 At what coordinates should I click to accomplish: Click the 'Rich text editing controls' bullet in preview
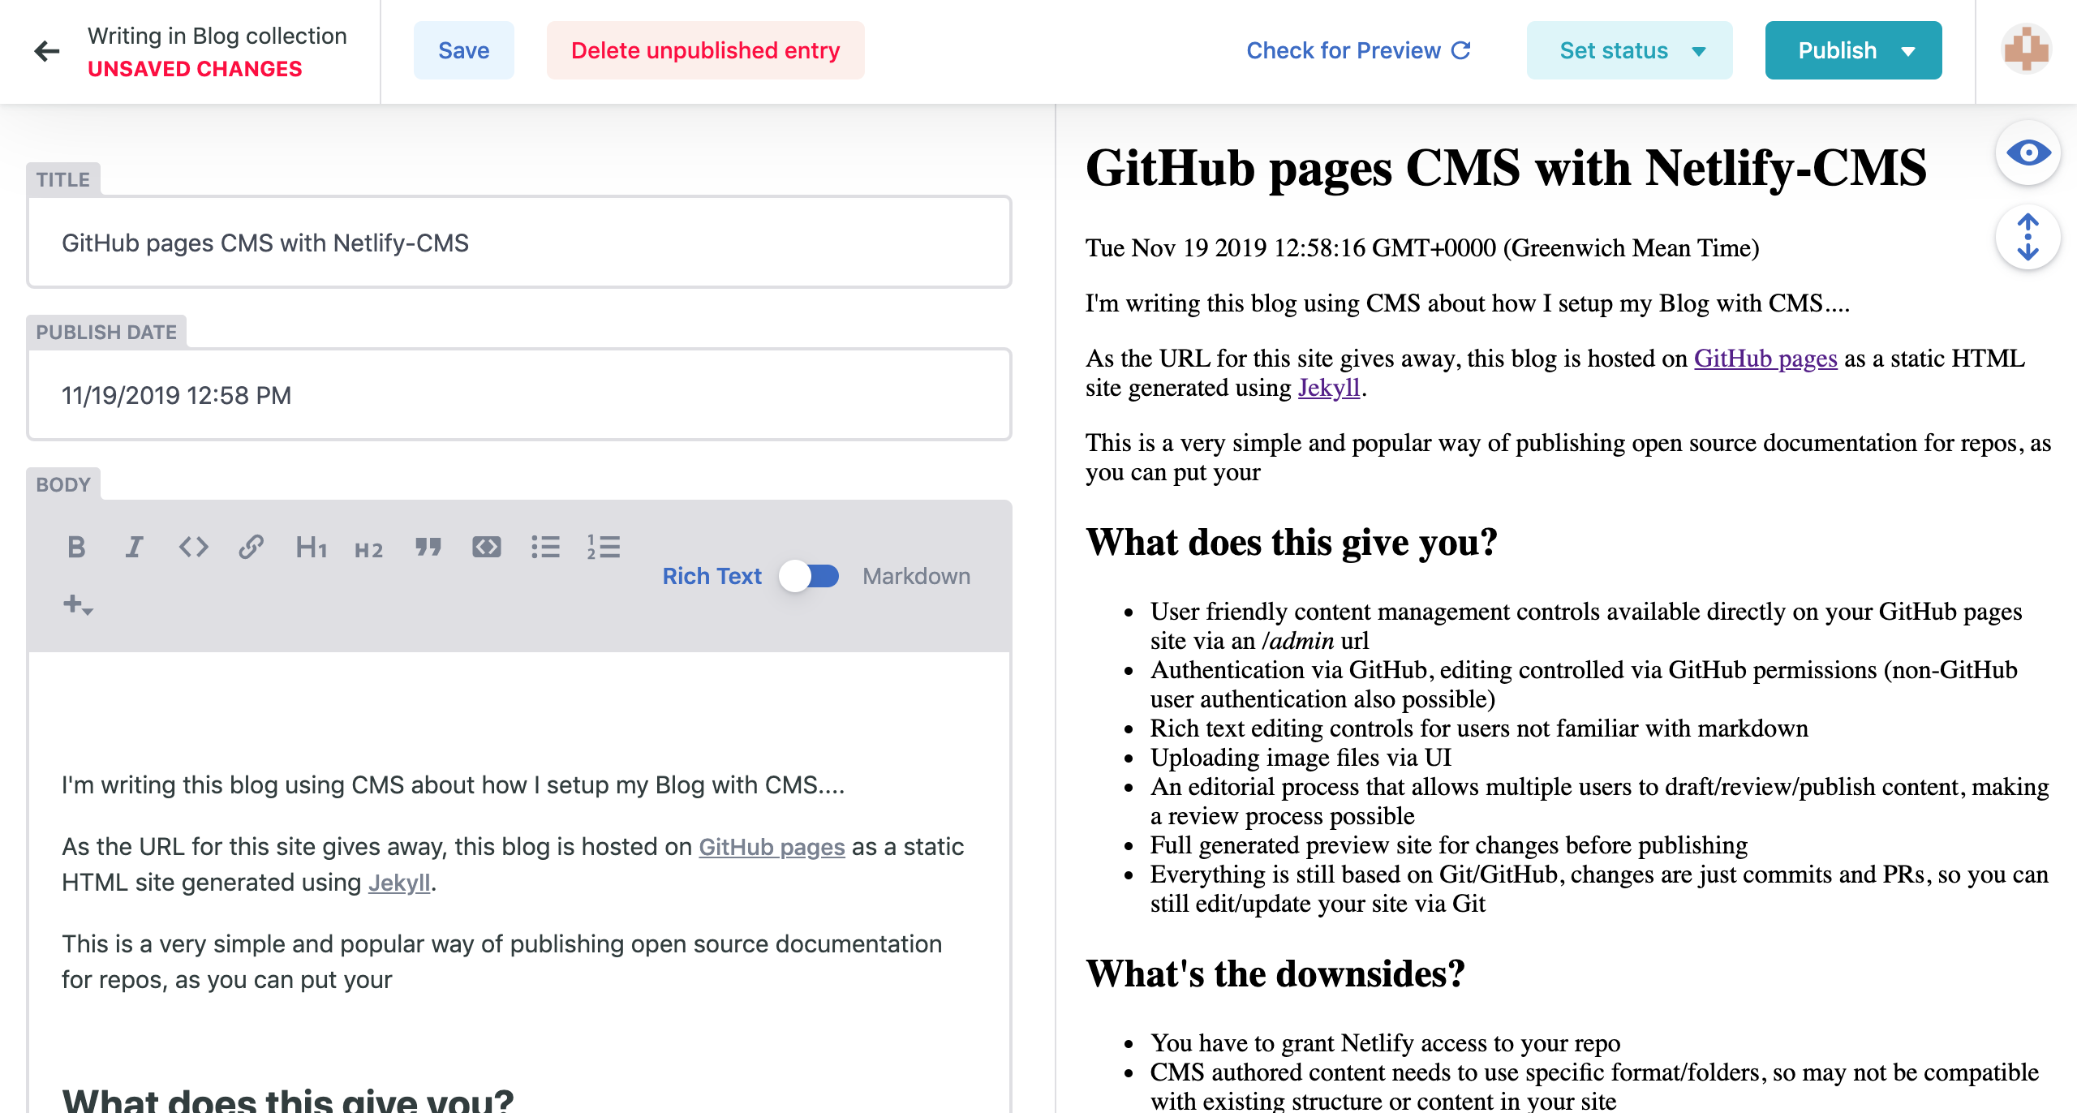(1479, 728)
